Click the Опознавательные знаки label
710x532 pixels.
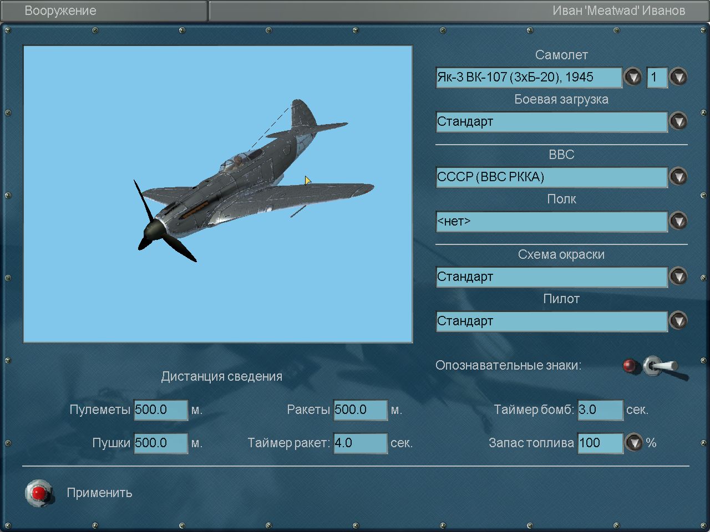(x=508, y=365)
